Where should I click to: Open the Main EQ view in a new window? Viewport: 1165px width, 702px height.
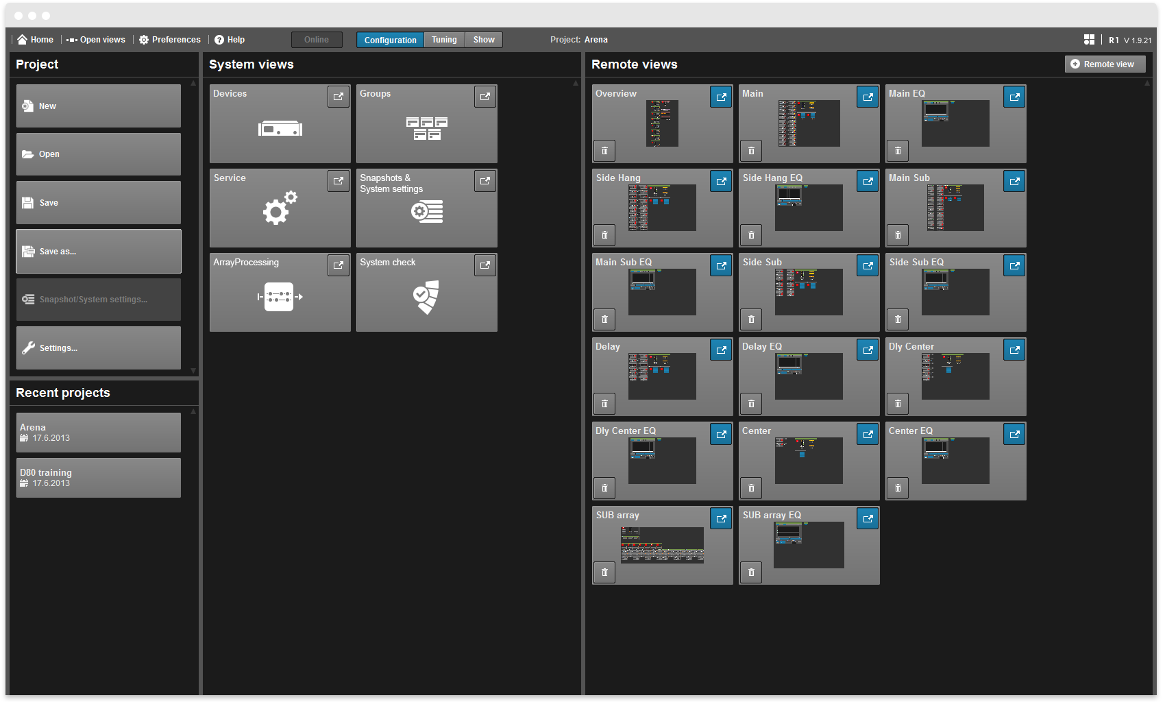[x=1014, y=97]
